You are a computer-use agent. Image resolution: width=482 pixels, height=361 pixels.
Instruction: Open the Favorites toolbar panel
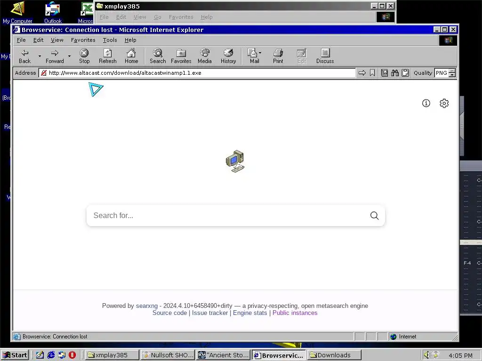(x=181, y=56)
